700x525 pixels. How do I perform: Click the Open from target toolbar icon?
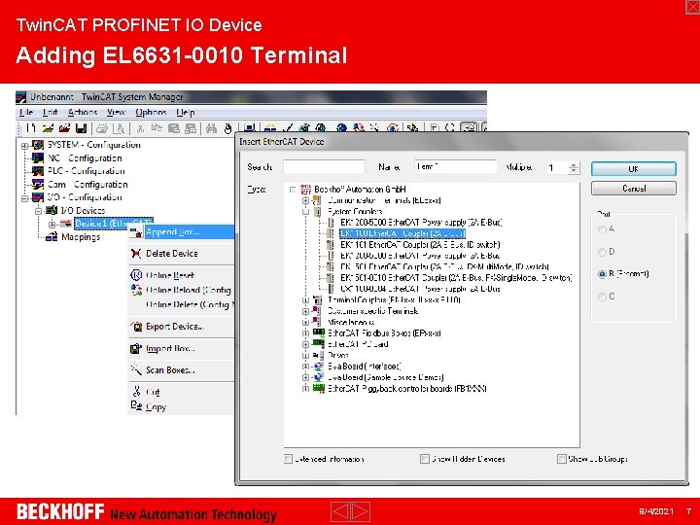coord(64,128)
